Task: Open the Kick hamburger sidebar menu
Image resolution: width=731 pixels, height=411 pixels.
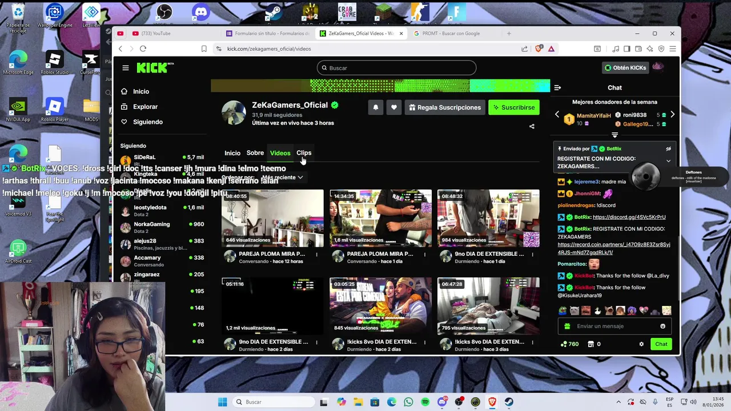Action: 125,68
